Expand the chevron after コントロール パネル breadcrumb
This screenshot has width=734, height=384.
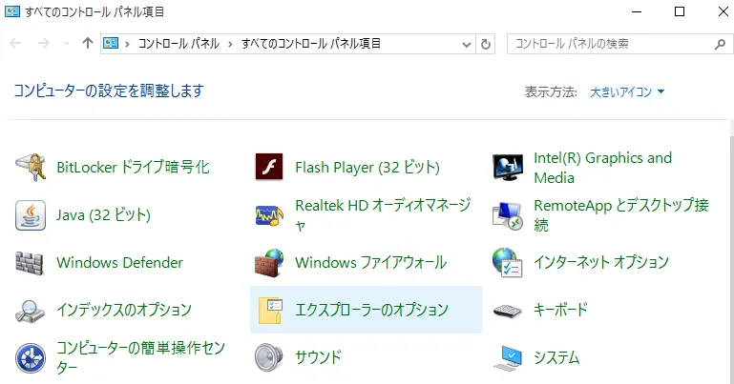(x=230, y=44)
